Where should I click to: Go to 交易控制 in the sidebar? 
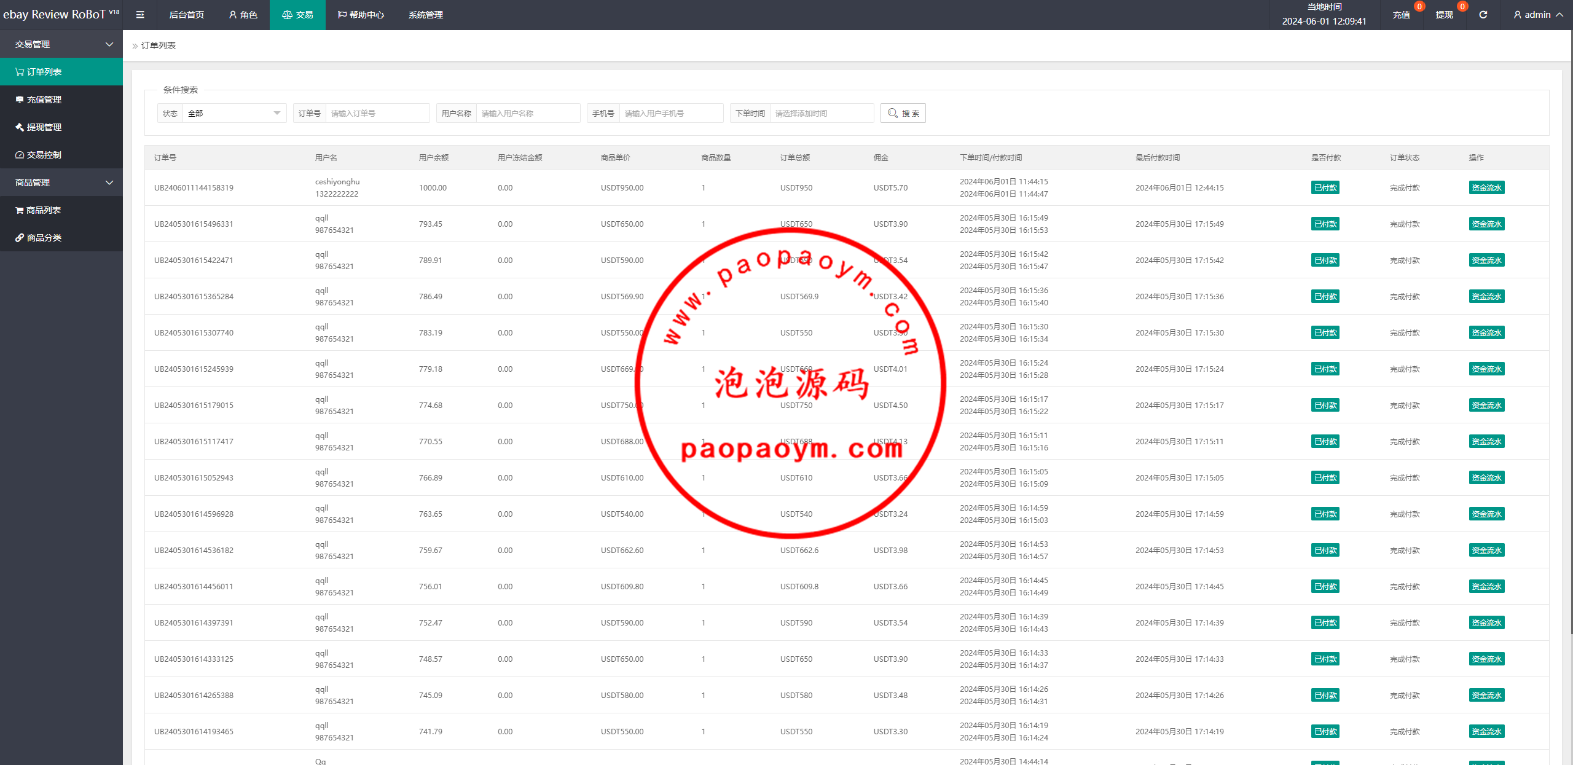click(44, 155)
